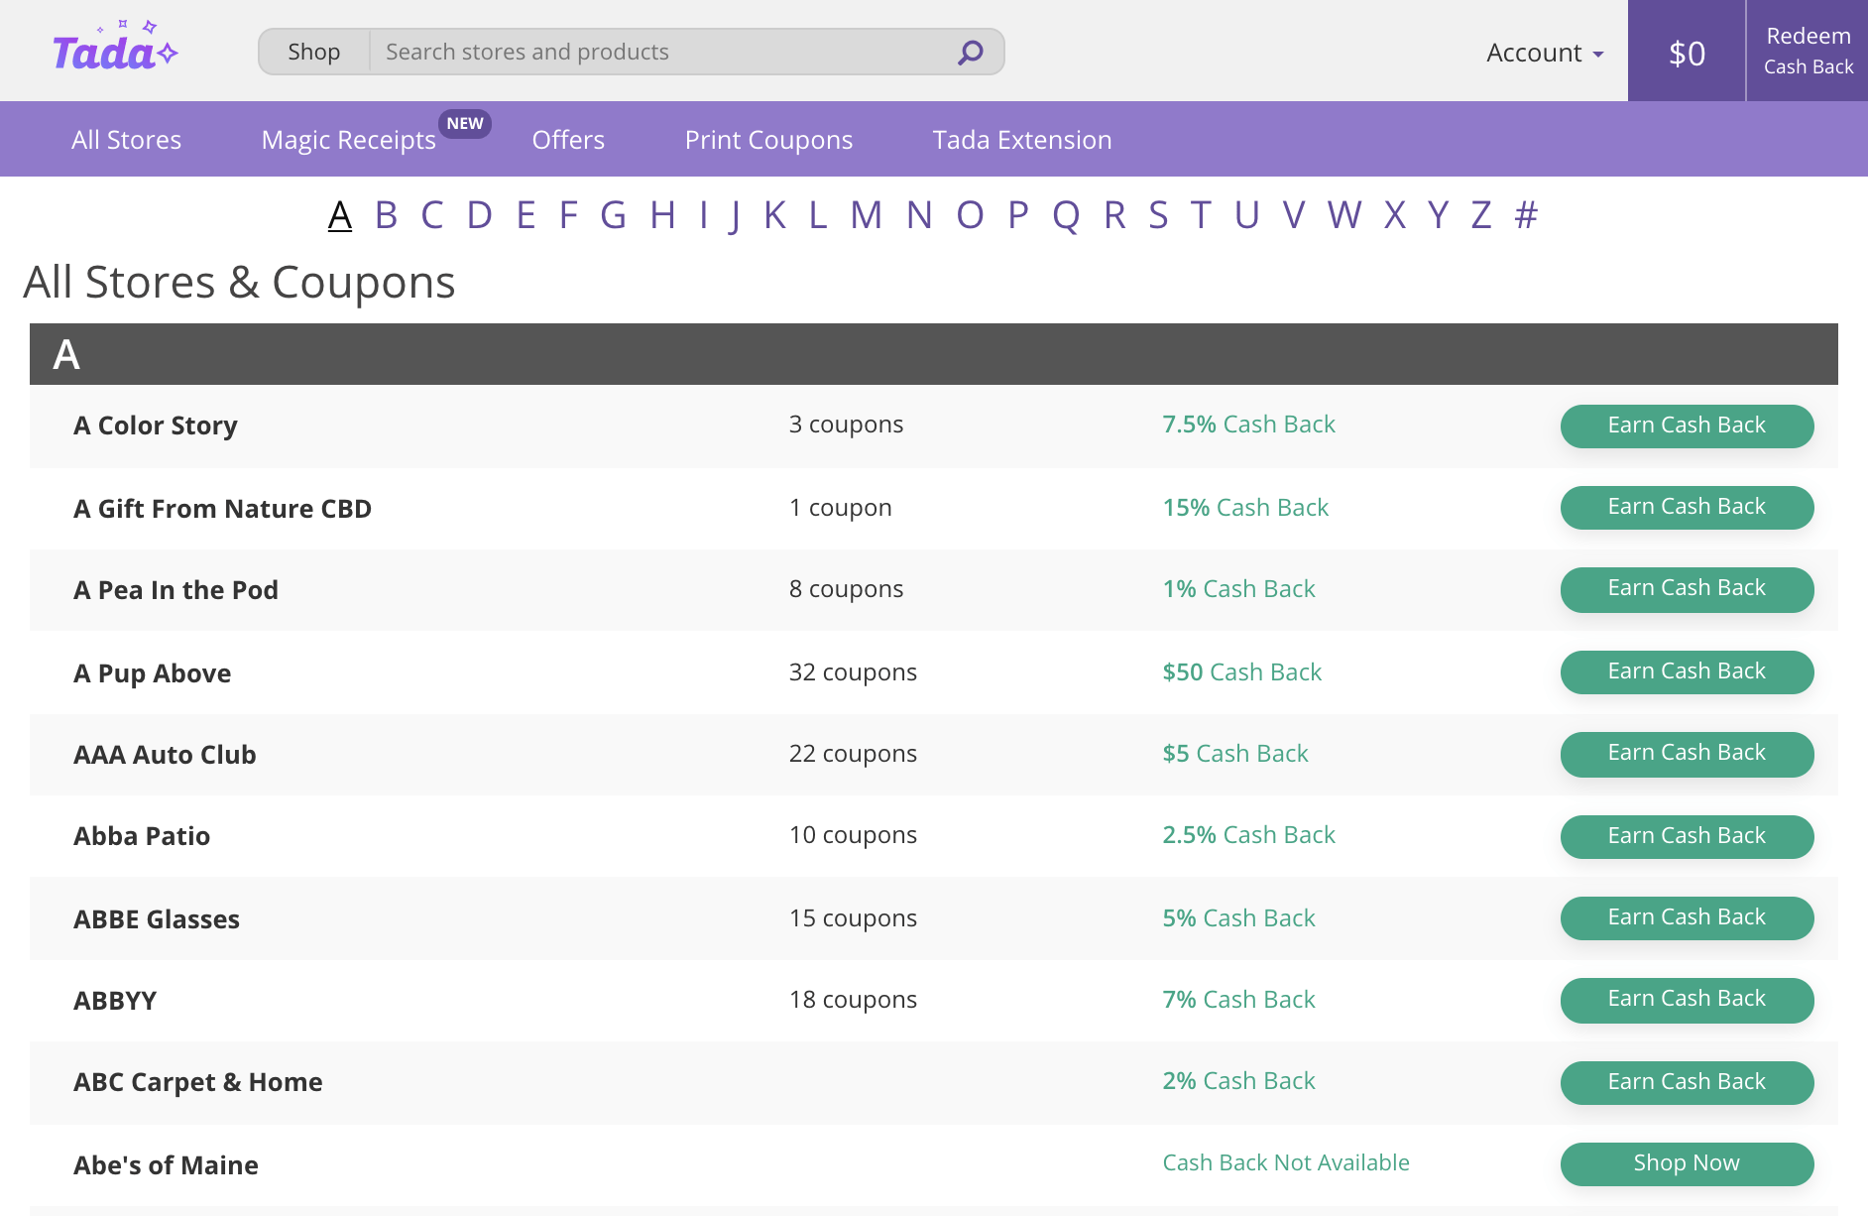
Task: Open the Tada Extension tab
Action: pos(1022,140)
